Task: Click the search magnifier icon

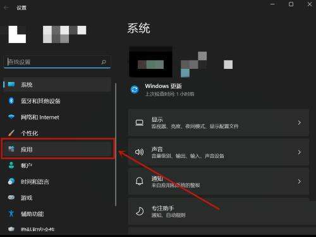Action: (x=104, y=62)
